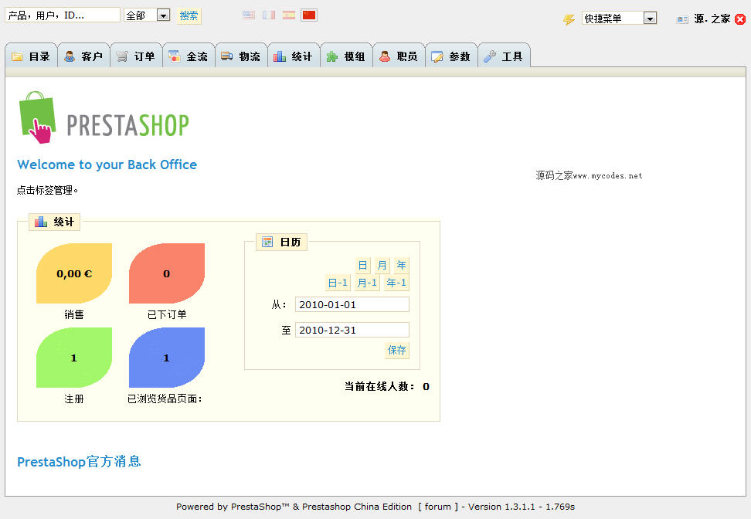Select the 年 year calendar button
This screenshot has width=751, height=519.
(x=401, y=265)
